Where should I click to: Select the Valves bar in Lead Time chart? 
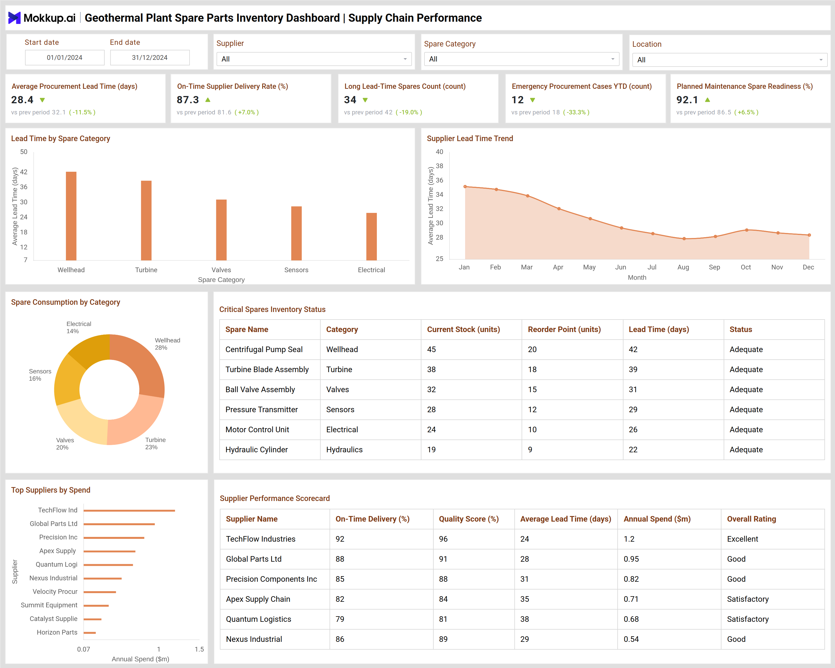point(221,230)
